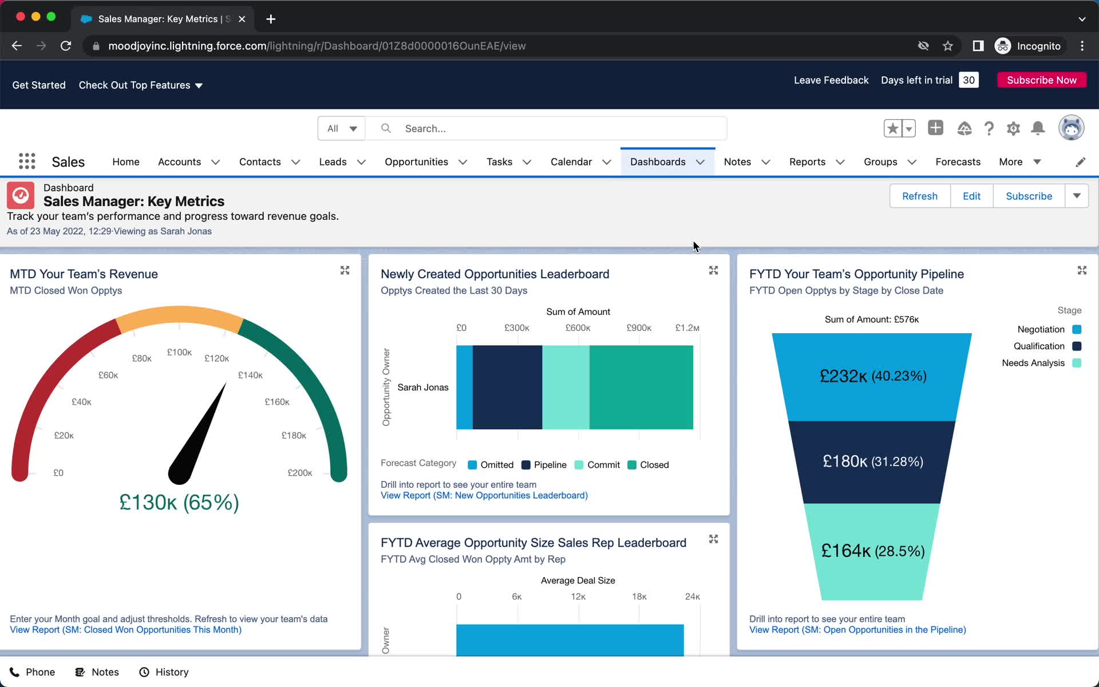
Task: Open the app launcher grid icon
Action: [26, 161]
